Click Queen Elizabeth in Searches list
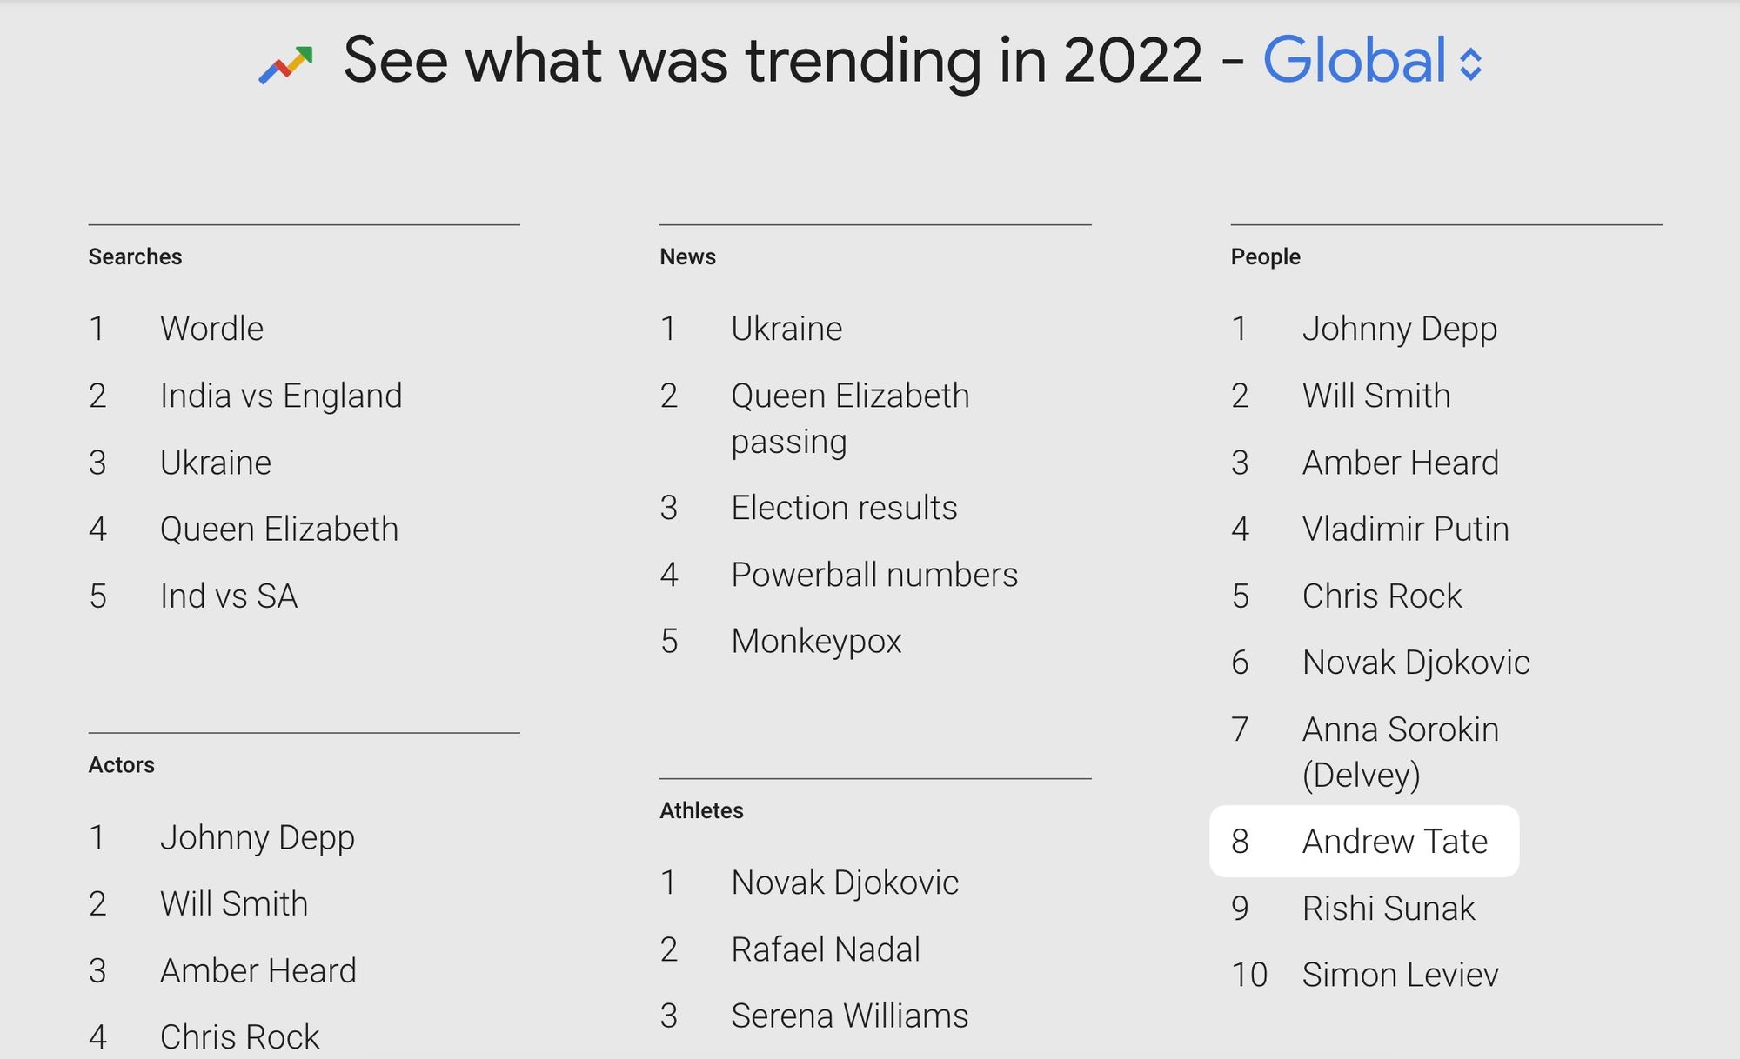This screenshot has height=1059, width=1740. pyautogui.click(x=278, y=529)
